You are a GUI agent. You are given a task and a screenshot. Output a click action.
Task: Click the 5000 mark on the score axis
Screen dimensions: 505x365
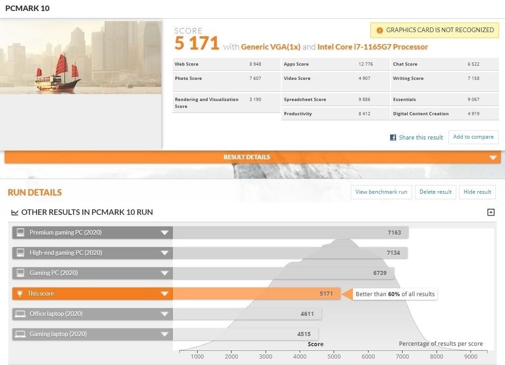pos(334,357)
